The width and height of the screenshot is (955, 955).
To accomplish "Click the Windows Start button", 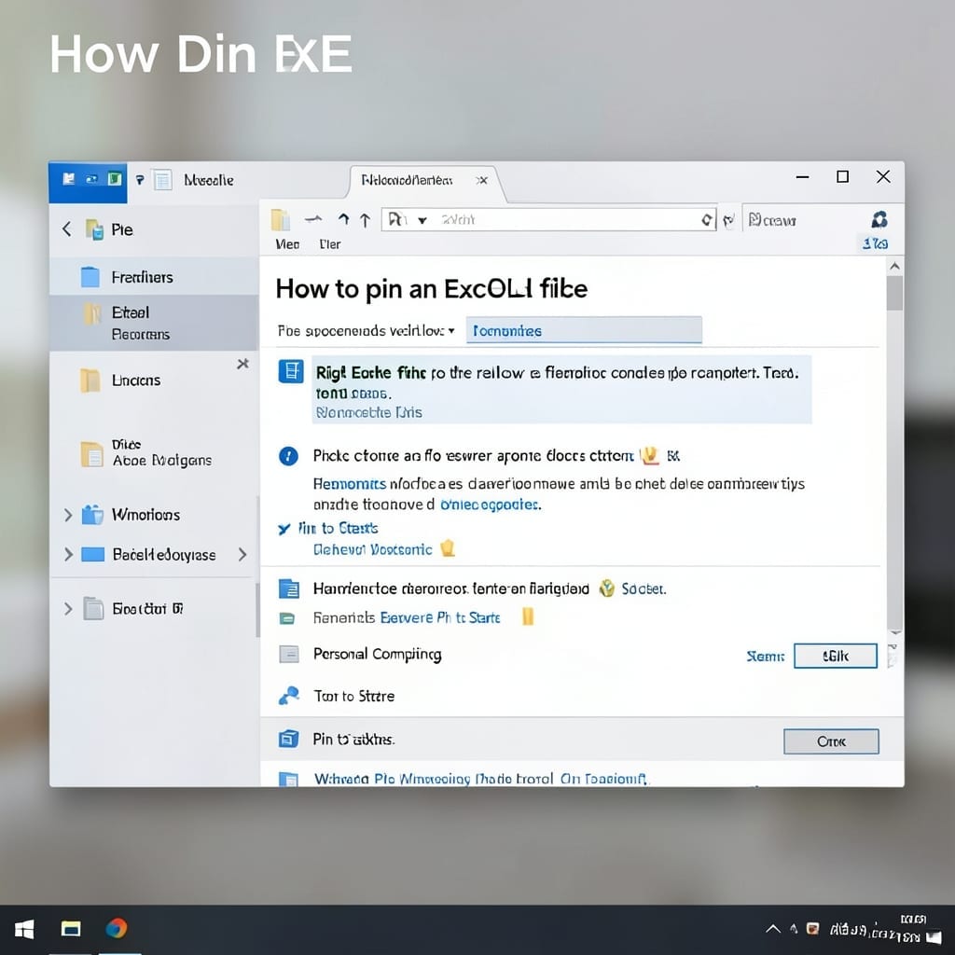I will point(24,930).
